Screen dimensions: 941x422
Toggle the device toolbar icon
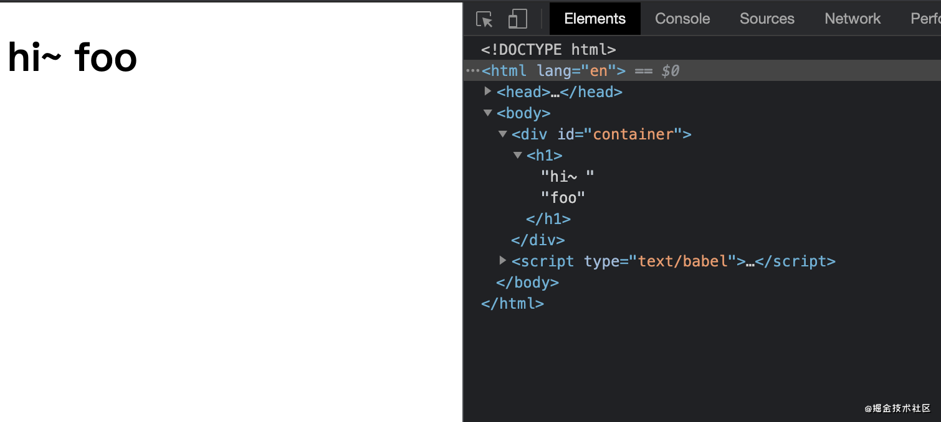click(x=517, y=19)
